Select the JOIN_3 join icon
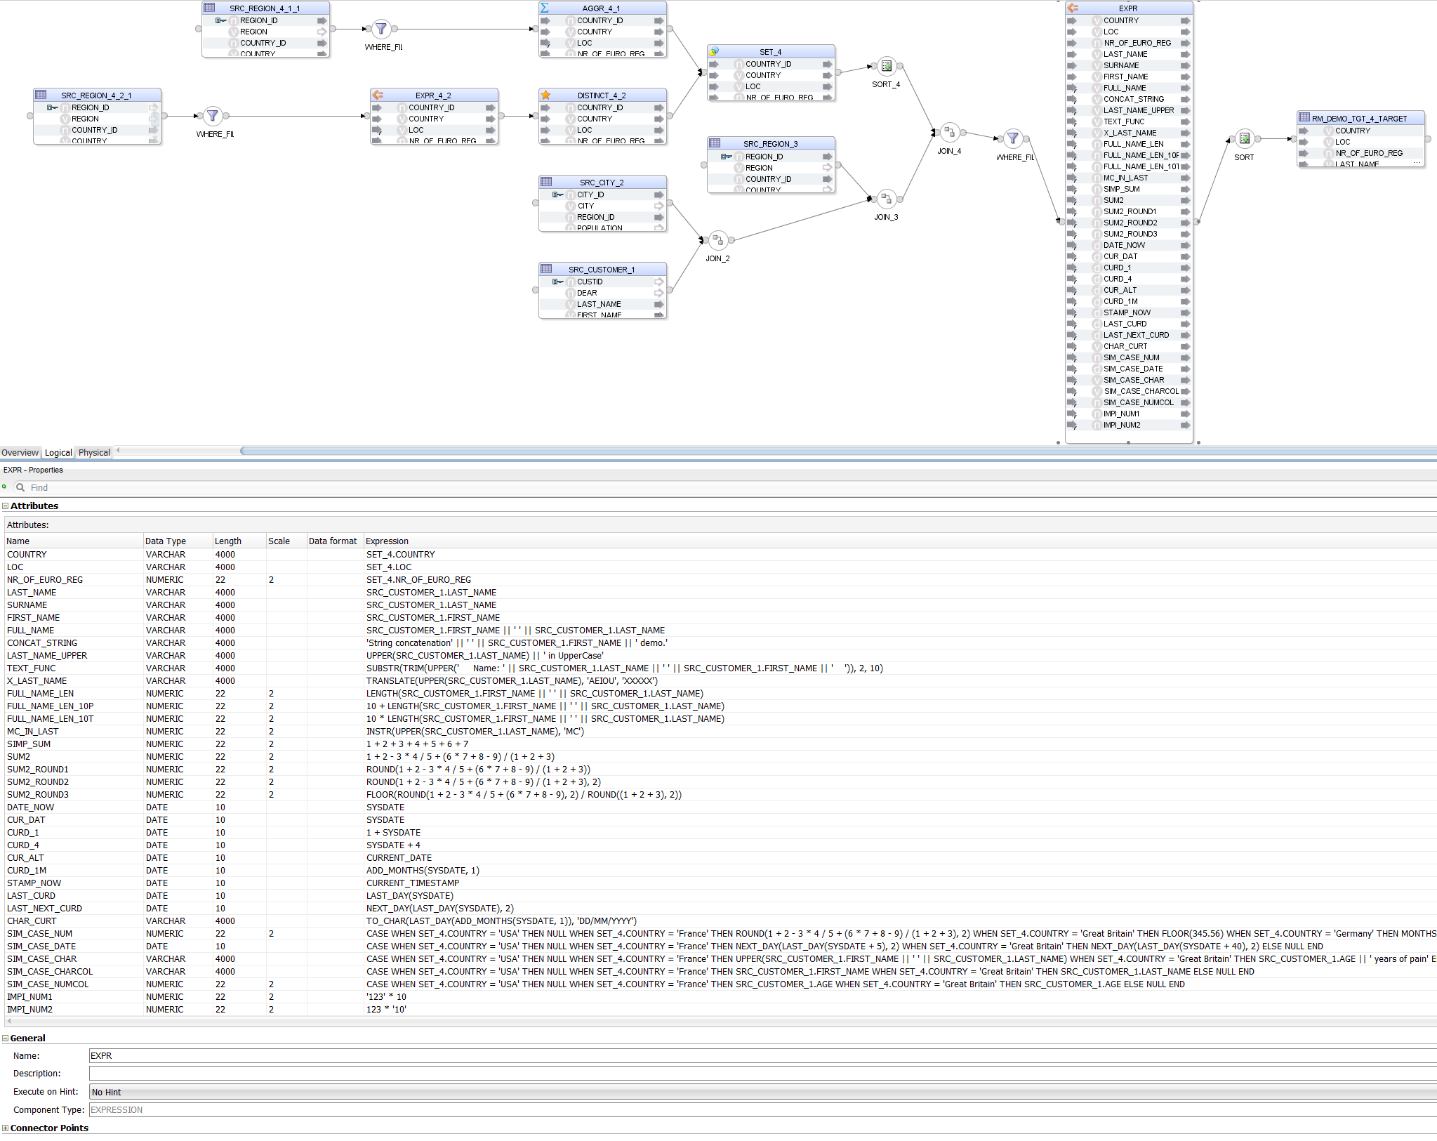Image resolution: width=1437 pixels, height=1141 pixels. click(886, 199)
